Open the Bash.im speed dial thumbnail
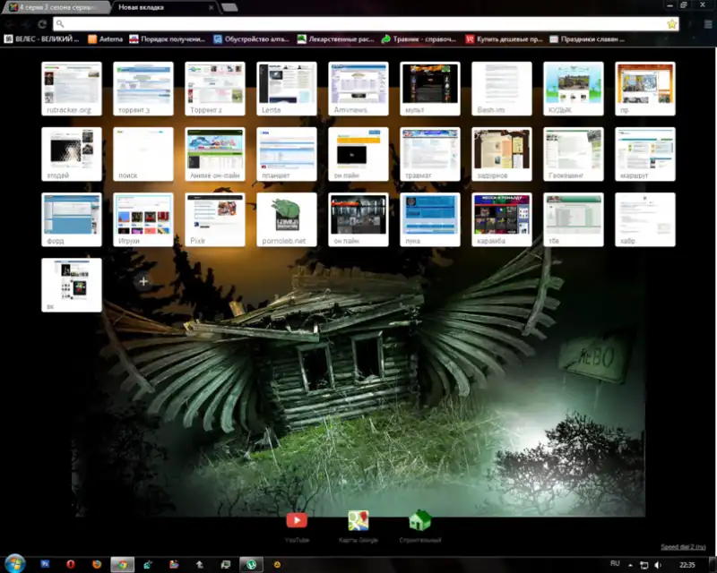 coord(502,88)
